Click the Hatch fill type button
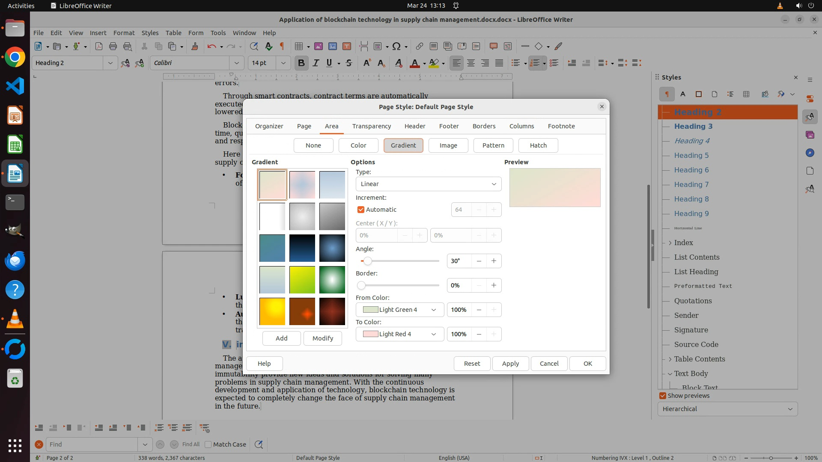Screen dimensions: 822x462 tap(538, 145)
